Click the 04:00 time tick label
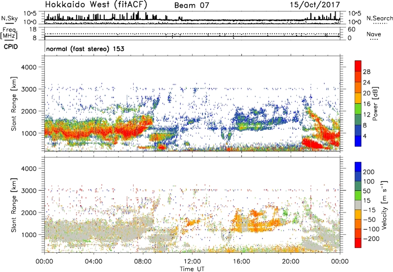This screenshot has width=393, height=272. click(94, 262)
